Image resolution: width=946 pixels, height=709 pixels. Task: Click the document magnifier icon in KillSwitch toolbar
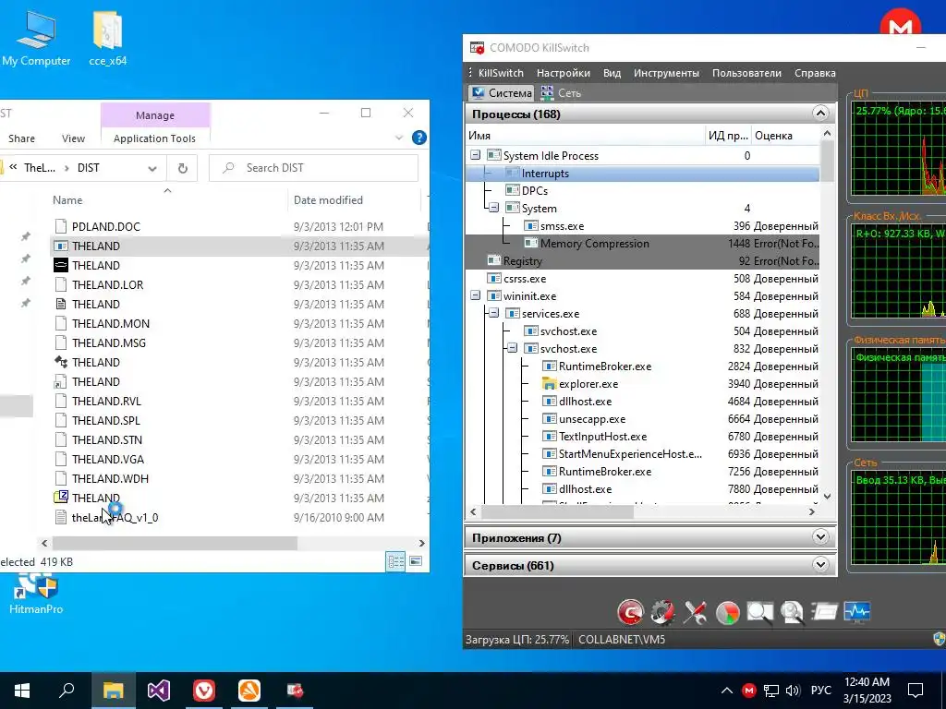point(792,613)
